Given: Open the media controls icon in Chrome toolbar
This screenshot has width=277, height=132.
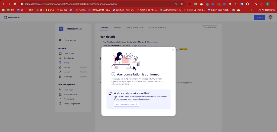Looking at the screenshot, I should pos(256,4).
